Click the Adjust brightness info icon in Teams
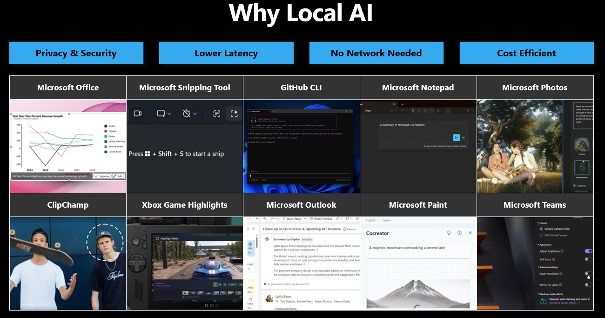Screen dimensions: 605x318 [562, 251]
